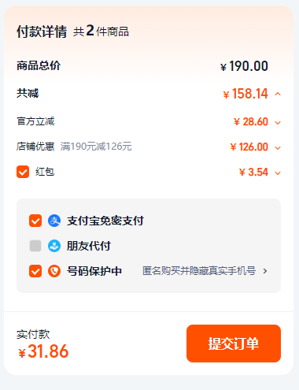The image size is (299, 390).
Task: Click the number protection shield icon
Action: [x=54, y=271]
